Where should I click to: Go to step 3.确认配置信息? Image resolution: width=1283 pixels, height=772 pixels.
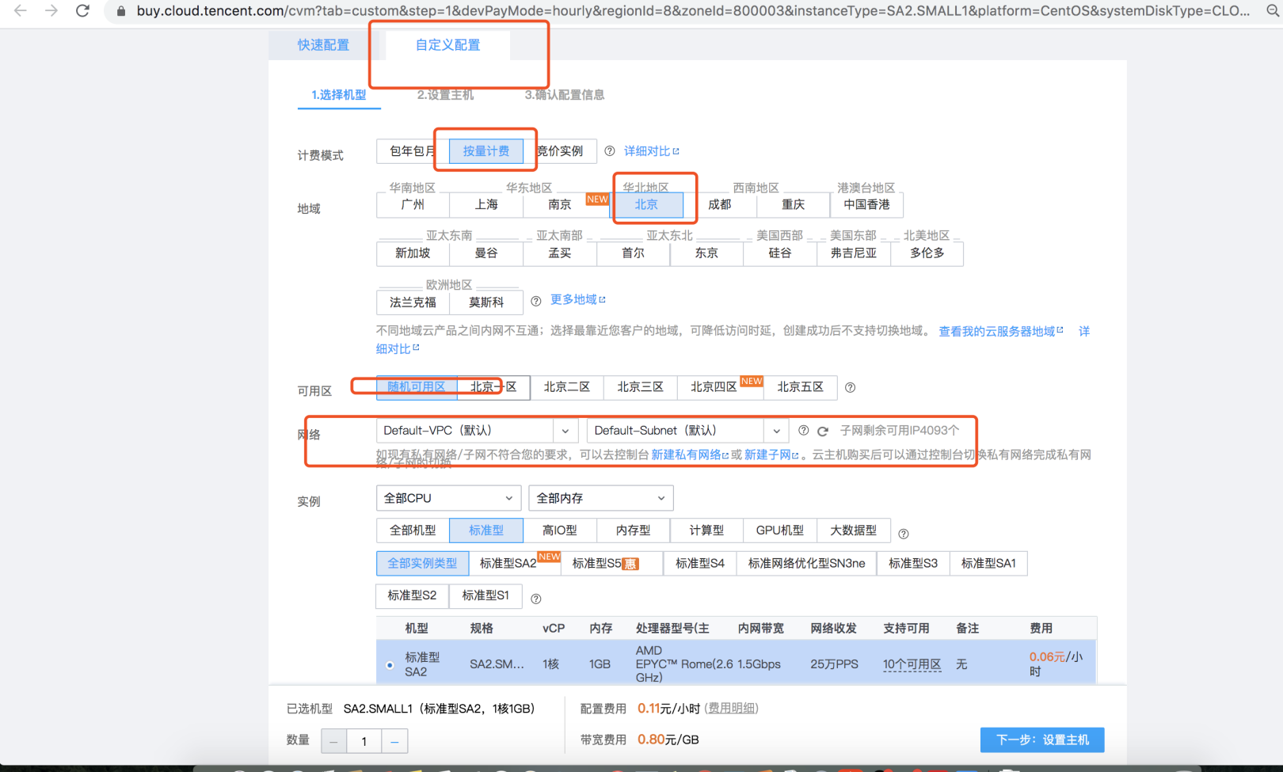[565, 95]
